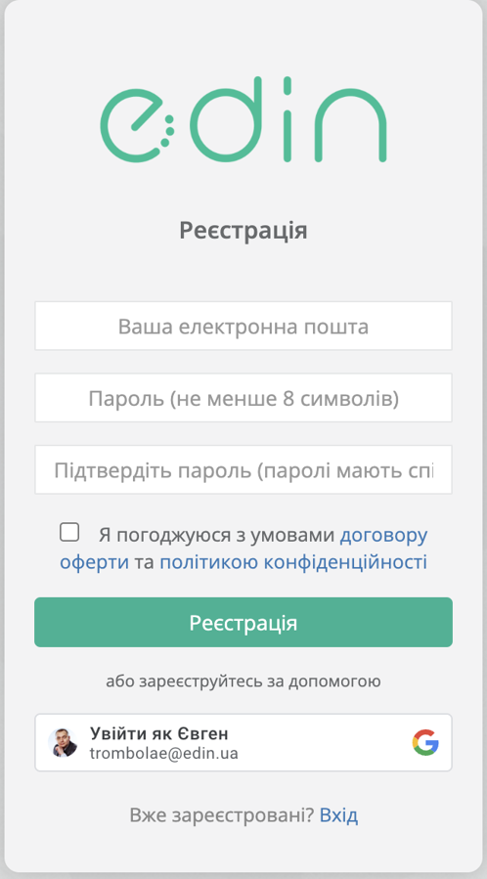Click the 'Реєстрація' page heading
Screen dimensions: 487x879
point(243,231)
